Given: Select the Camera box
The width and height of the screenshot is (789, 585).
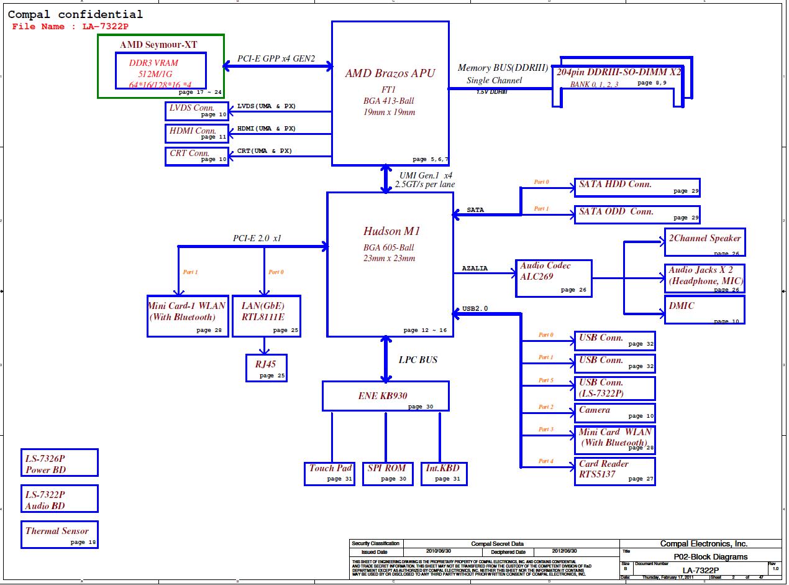Looking at the screenshot, I should pos(615,413).
